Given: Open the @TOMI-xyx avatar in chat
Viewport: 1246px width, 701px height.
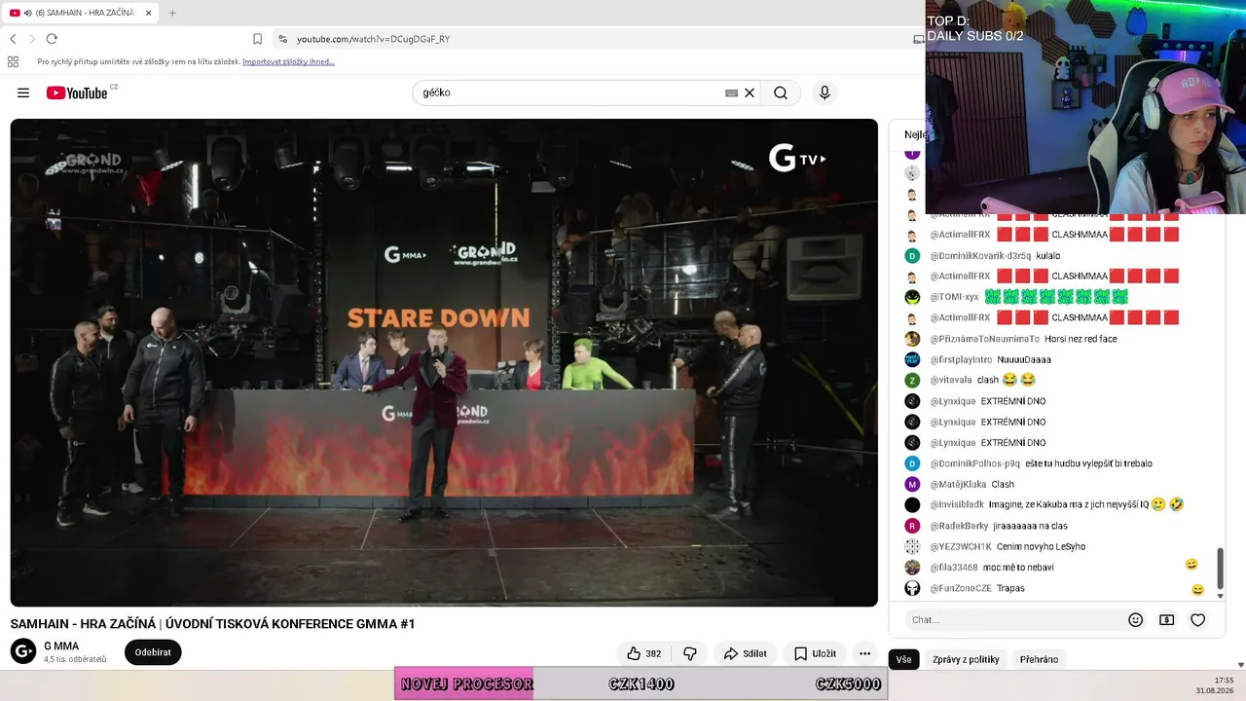Looking at the screenshot, I should click(912, 297).
